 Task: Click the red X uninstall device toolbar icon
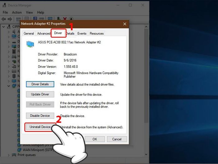coord(65,19)
